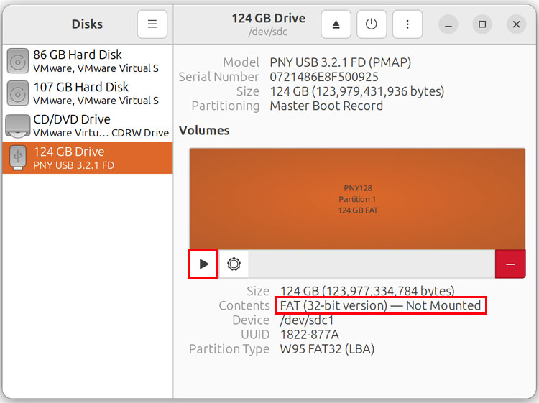Click the 86 GB Hard Disk drive icon
This screenshot has height=403, width=539.
pos(18,61)
